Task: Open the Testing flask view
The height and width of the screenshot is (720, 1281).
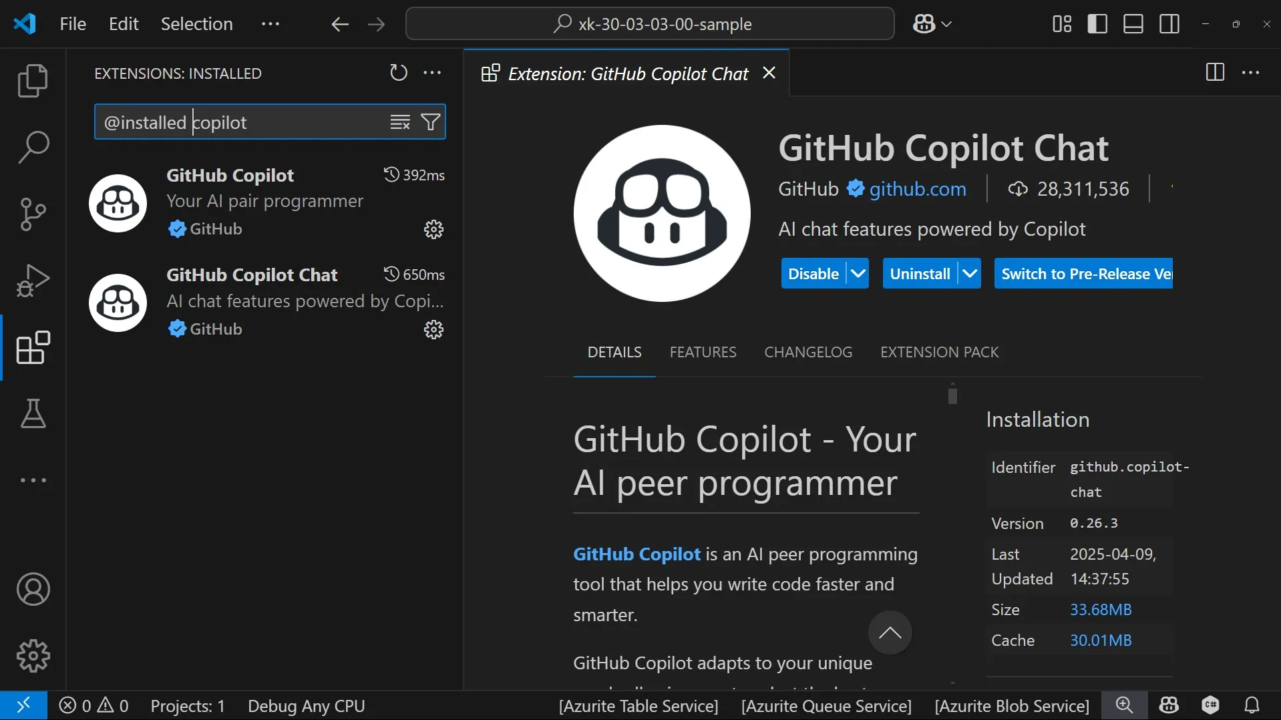Action: (33, 414)
